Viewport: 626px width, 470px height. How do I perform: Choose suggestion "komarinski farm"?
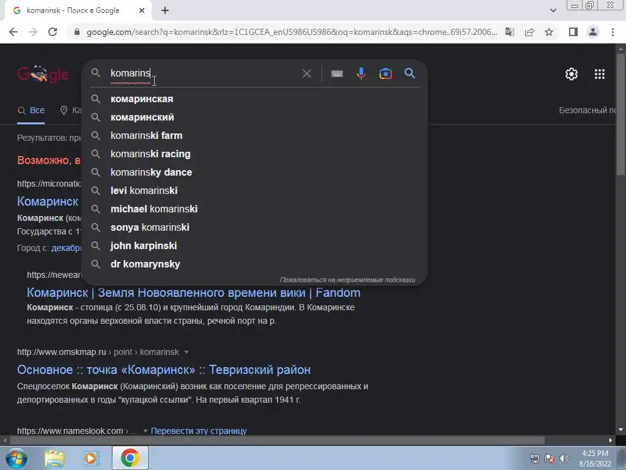(x=255, y=135)
